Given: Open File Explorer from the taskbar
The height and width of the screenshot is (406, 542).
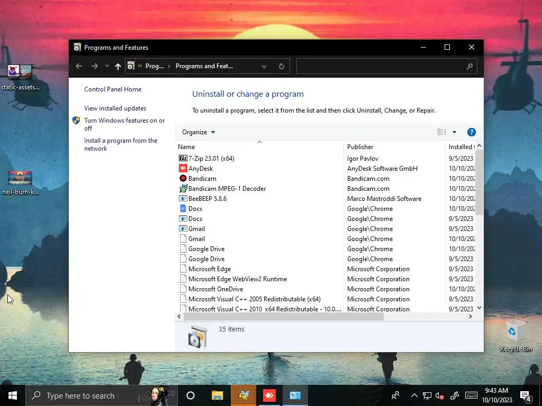Looking at the screenshot, I should click(x=218, y=395).
